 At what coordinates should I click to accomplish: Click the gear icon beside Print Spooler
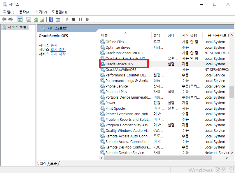pyautogui.click(x=103, y=108)
